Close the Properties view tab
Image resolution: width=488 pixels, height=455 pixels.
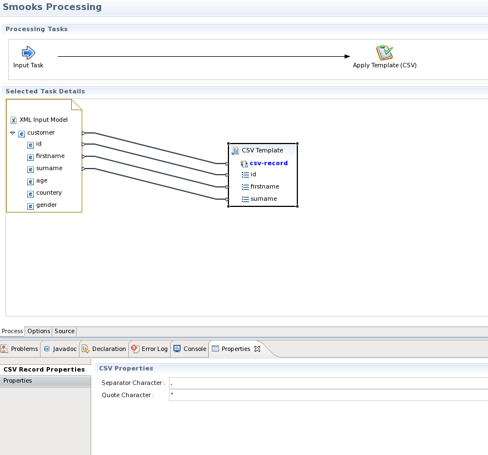[257, 349]
